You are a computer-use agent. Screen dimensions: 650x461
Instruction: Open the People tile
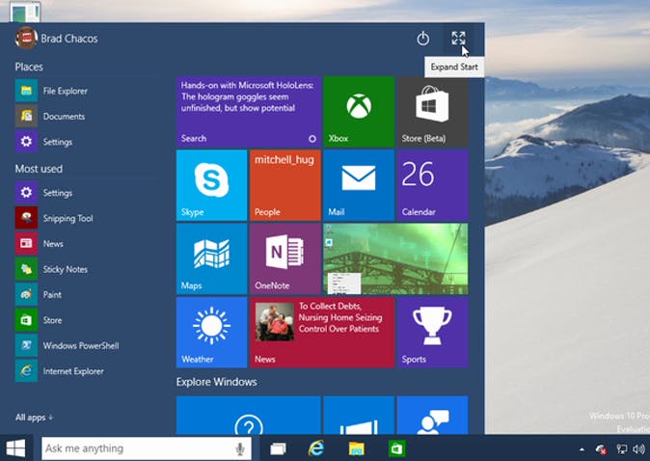tap(285, 185)
